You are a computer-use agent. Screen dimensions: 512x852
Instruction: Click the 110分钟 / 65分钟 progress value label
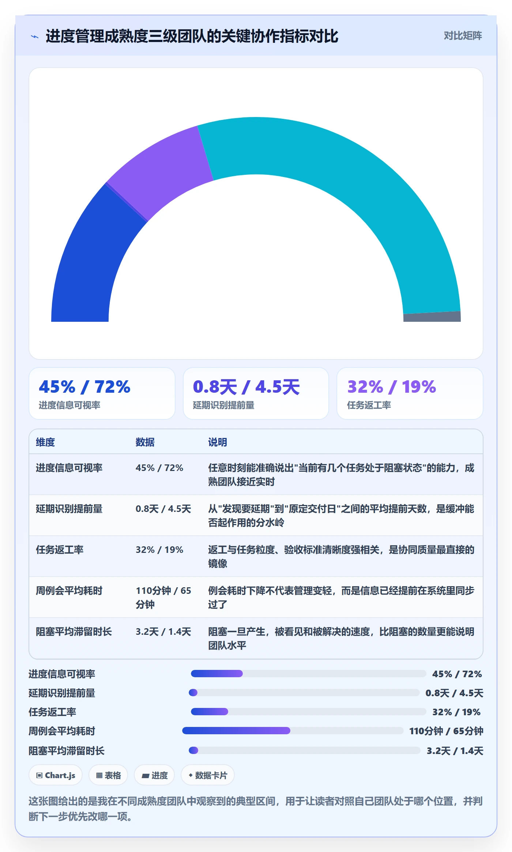tap(446, 731)
